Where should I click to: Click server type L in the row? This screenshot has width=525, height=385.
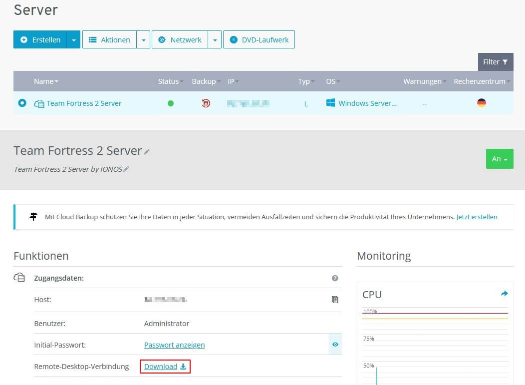[306, 104]
